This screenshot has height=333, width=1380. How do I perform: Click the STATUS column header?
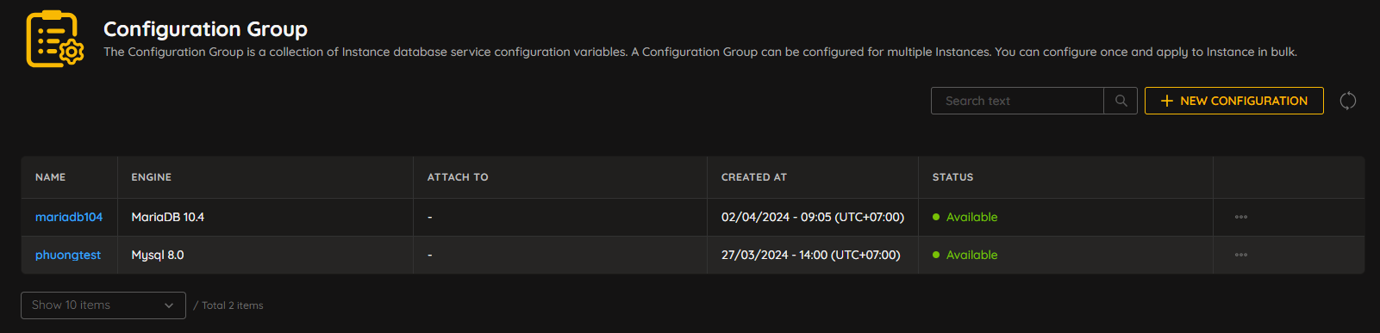(x=952, y=177)
